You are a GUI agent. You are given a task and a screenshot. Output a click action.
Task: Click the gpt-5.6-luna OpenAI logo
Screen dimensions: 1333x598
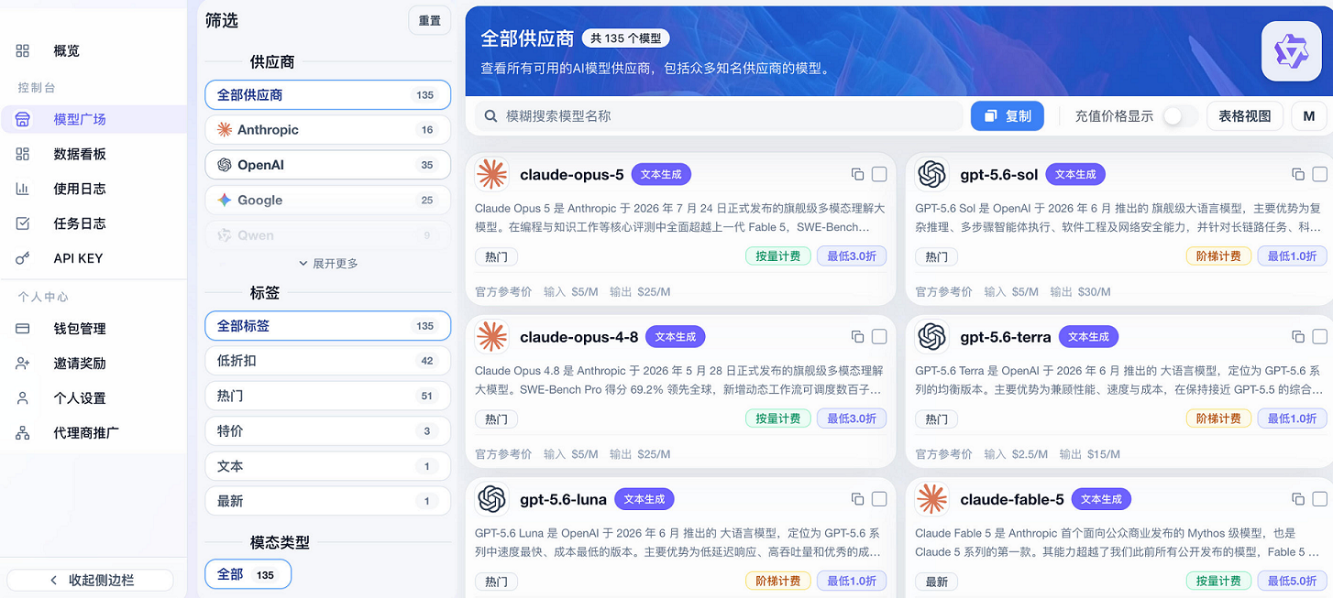(492, 499)
